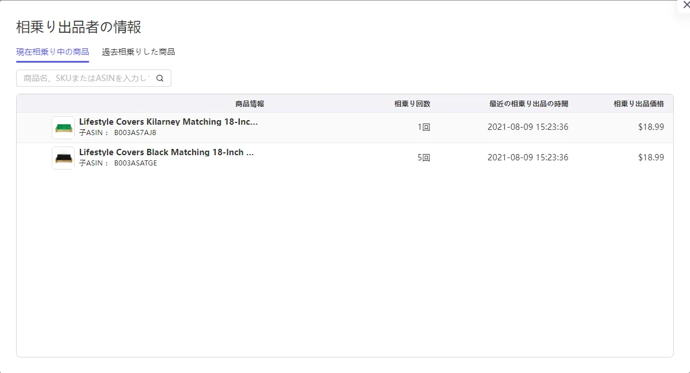
Task: Open Lifestyle Covers Kilarney Matching product link
Action: 168,122
